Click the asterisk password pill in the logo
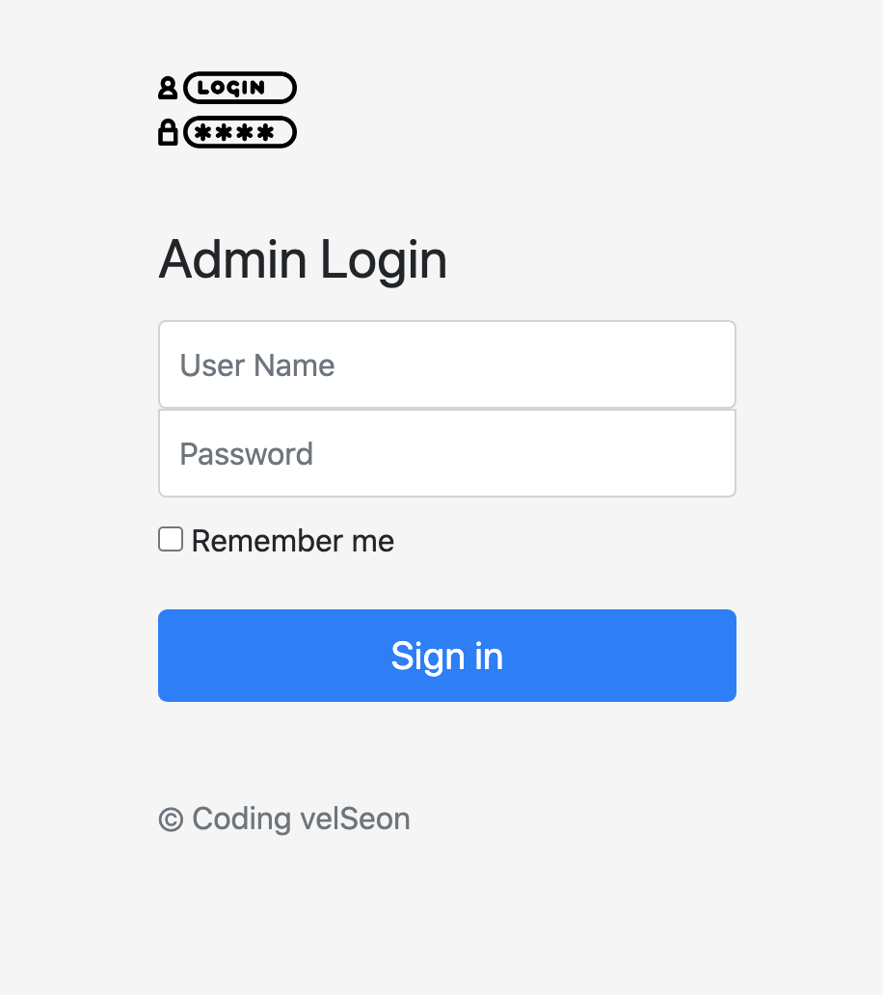This screenshot has height=995, width=883. [x=239, y=132]
